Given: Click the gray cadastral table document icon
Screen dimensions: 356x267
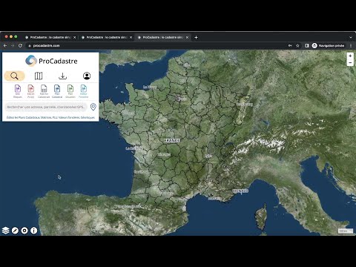Looking at the screenshot, I should click(x=44, y=88).
